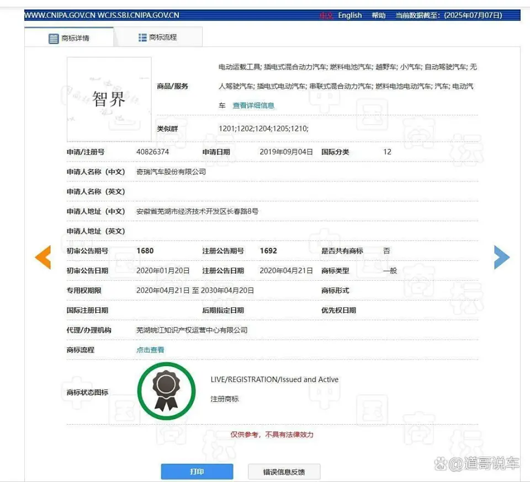Viewport: 530px width, 482px height.
Task: Click the 商标详情 tab document icon
Action: click(x=54, y=39)
